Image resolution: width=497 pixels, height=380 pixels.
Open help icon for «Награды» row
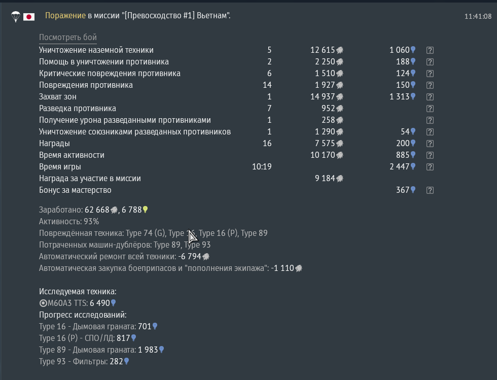click(430, 144)
